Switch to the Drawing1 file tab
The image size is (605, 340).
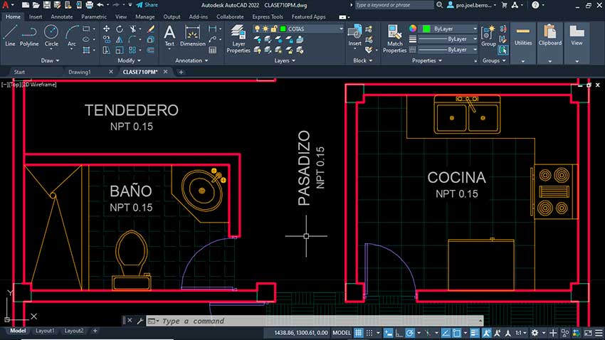pyautogui.click(x=80, y=72)
